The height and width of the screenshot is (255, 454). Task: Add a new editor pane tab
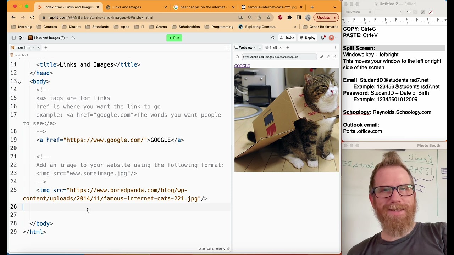46,47
